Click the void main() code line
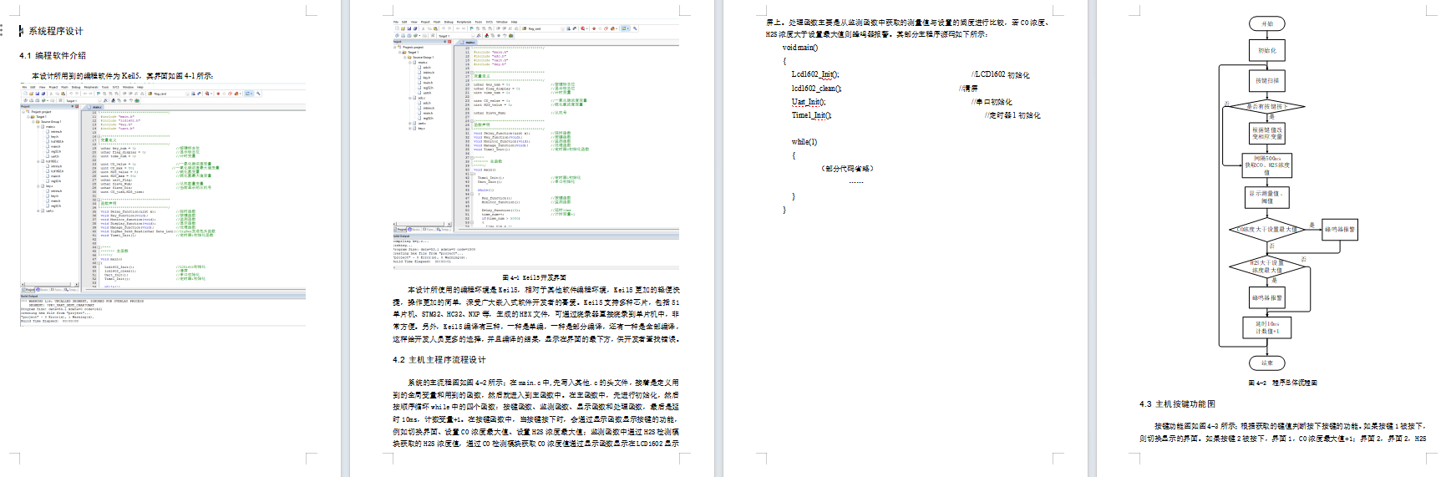 [x=799, y=48]
